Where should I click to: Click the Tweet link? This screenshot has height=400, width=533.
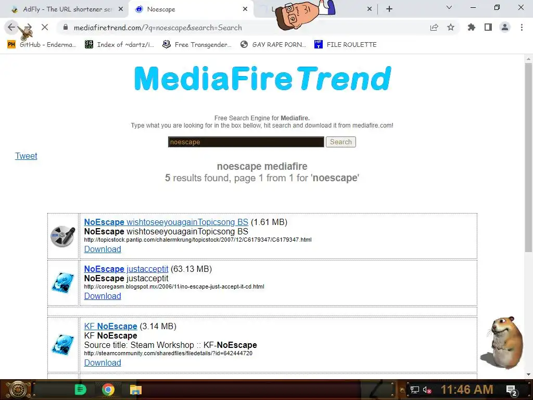pos(26,156)
